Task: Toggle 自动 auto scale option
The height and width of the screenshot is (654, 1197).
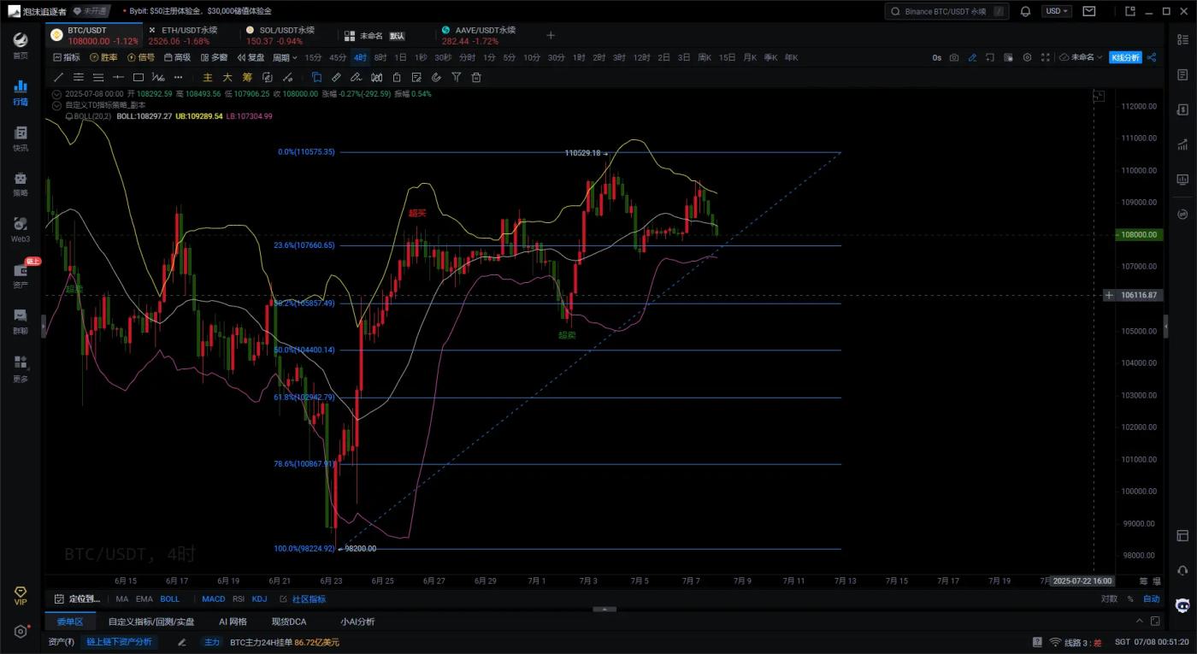Action: pyautogui.click(x=1152, y=599)
